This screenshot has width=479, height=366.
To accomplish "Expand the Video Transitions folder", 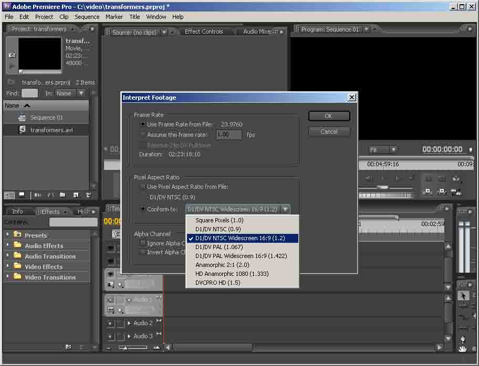I will pos(7,277).
